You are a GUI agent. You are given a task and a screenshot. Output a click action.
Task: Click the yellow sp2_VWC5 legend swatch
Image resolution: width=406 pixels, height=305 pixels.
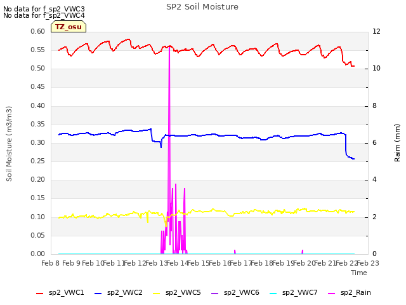pos(157,294)
